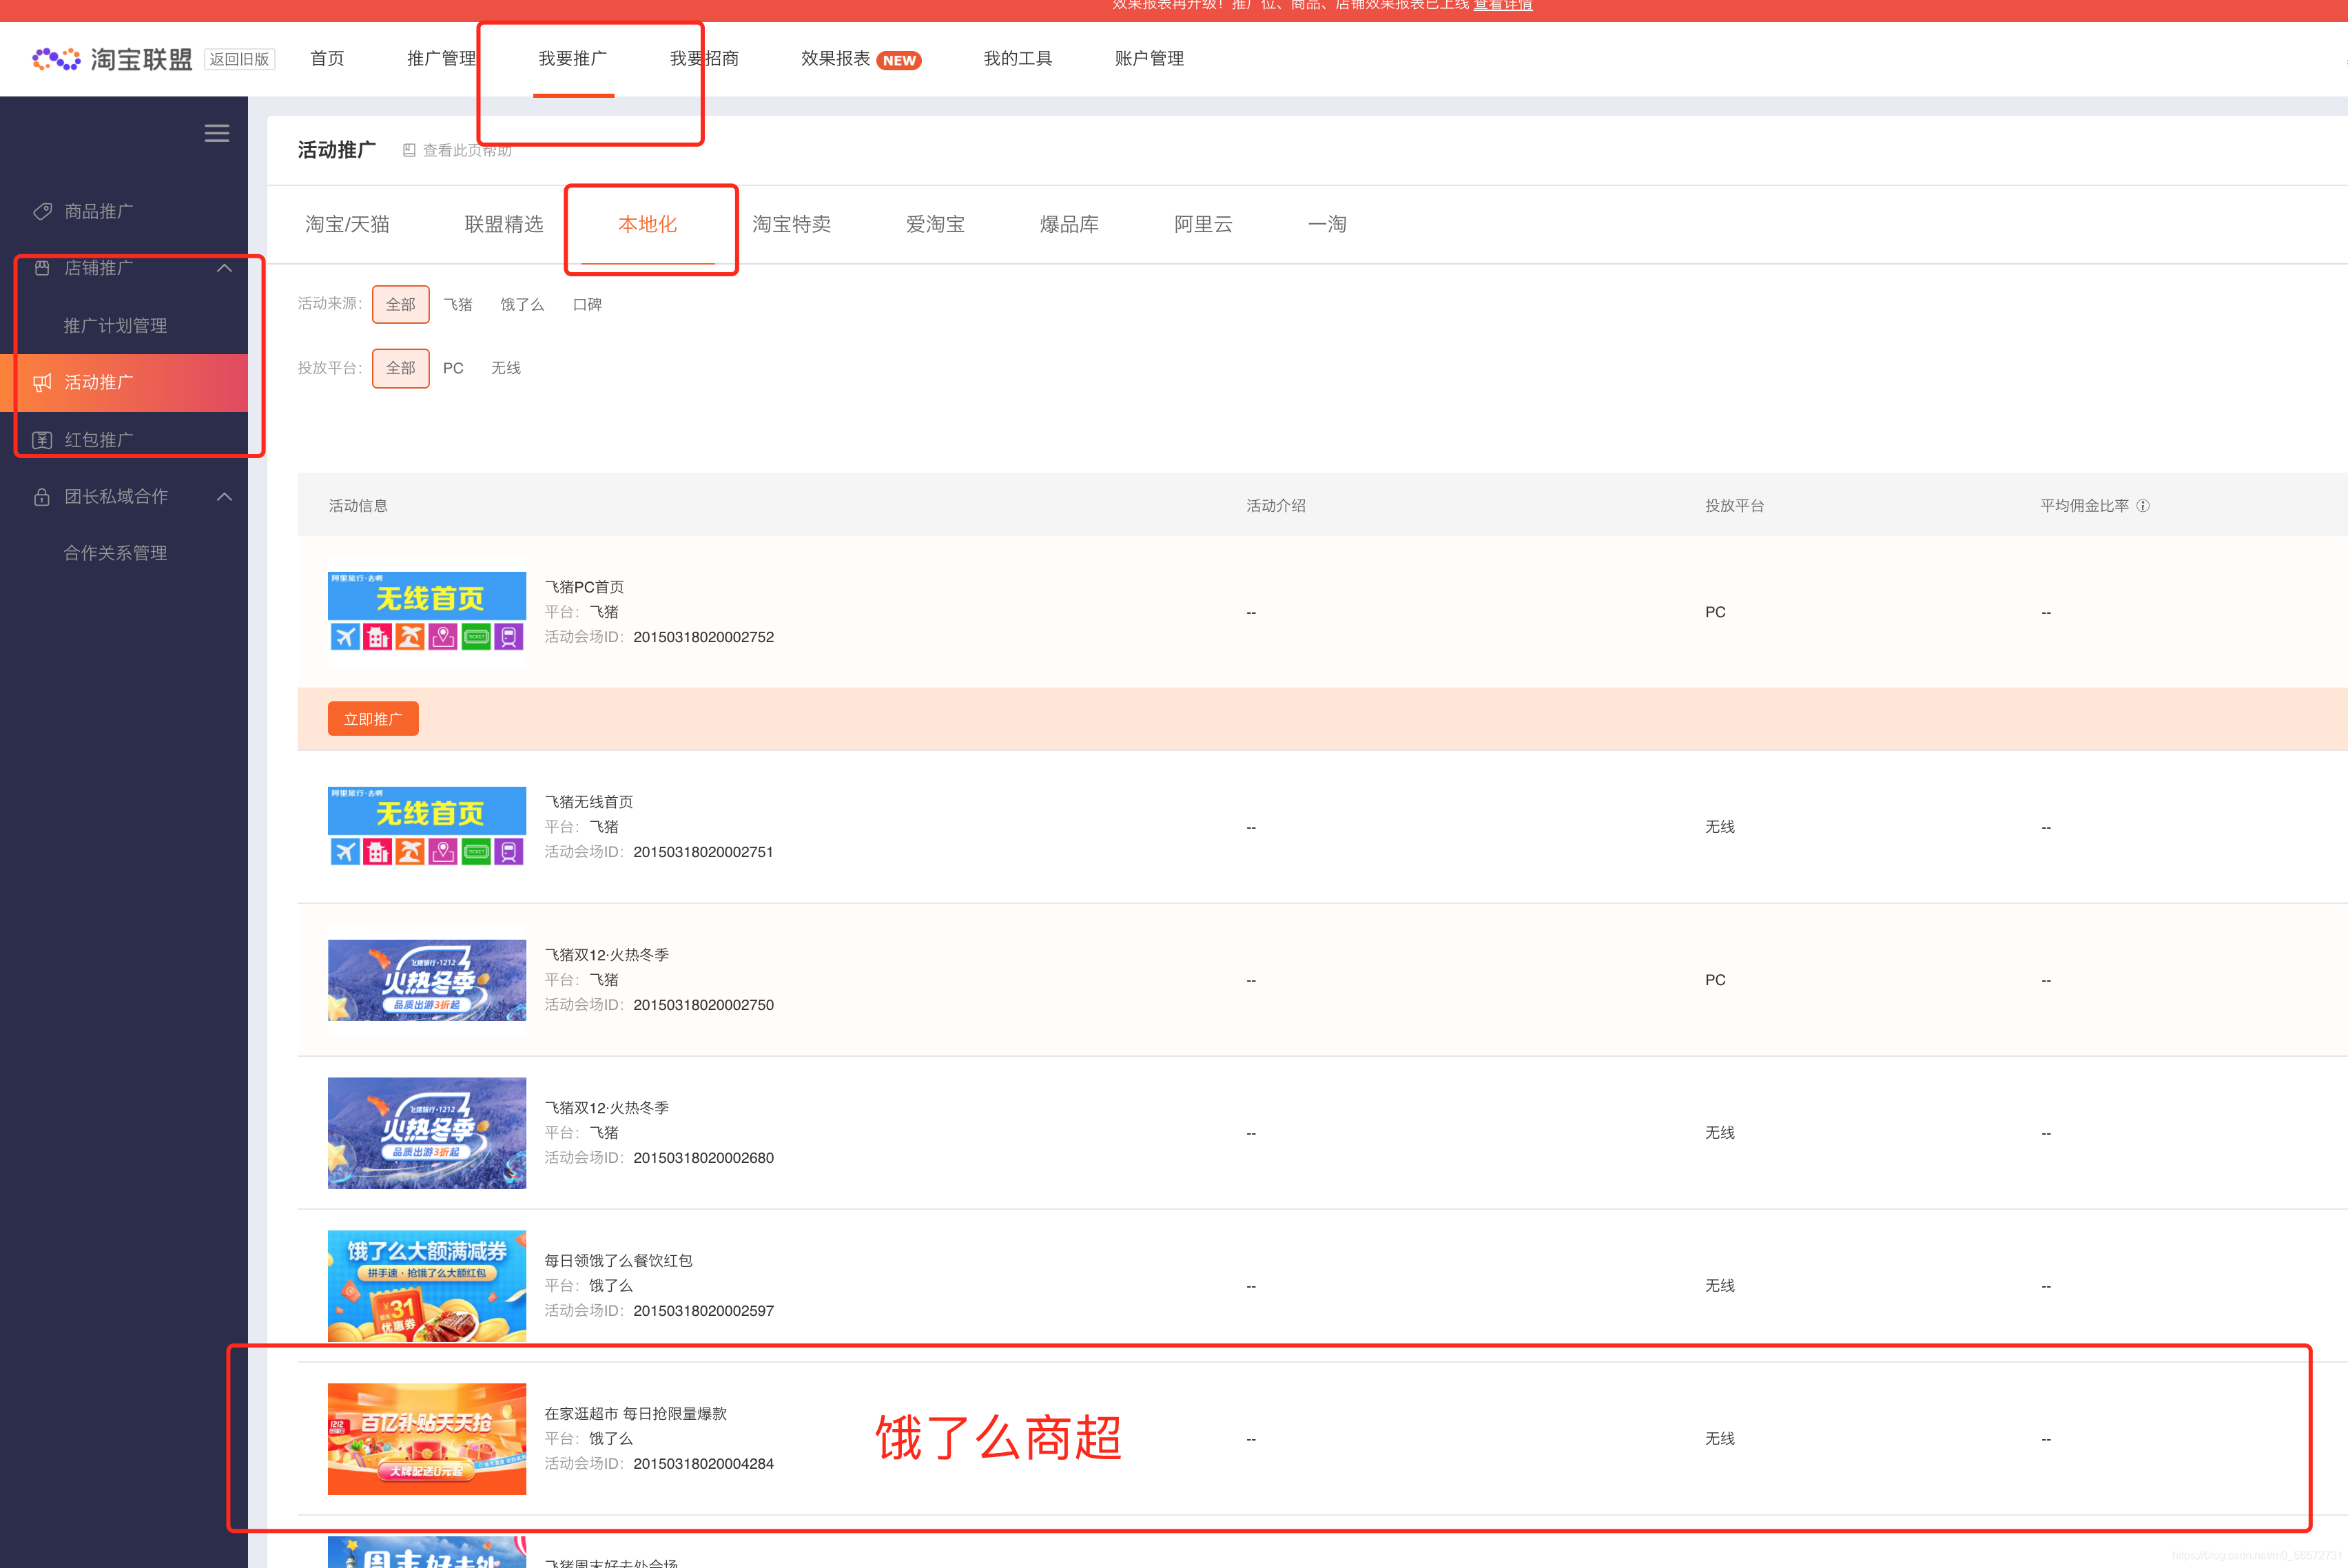The width and height of the screenshot is (2348, 1568).
Task: Click PC-platform 飞猪双12·火热冬季 thumbnail
Action: [x=427, y=980]
